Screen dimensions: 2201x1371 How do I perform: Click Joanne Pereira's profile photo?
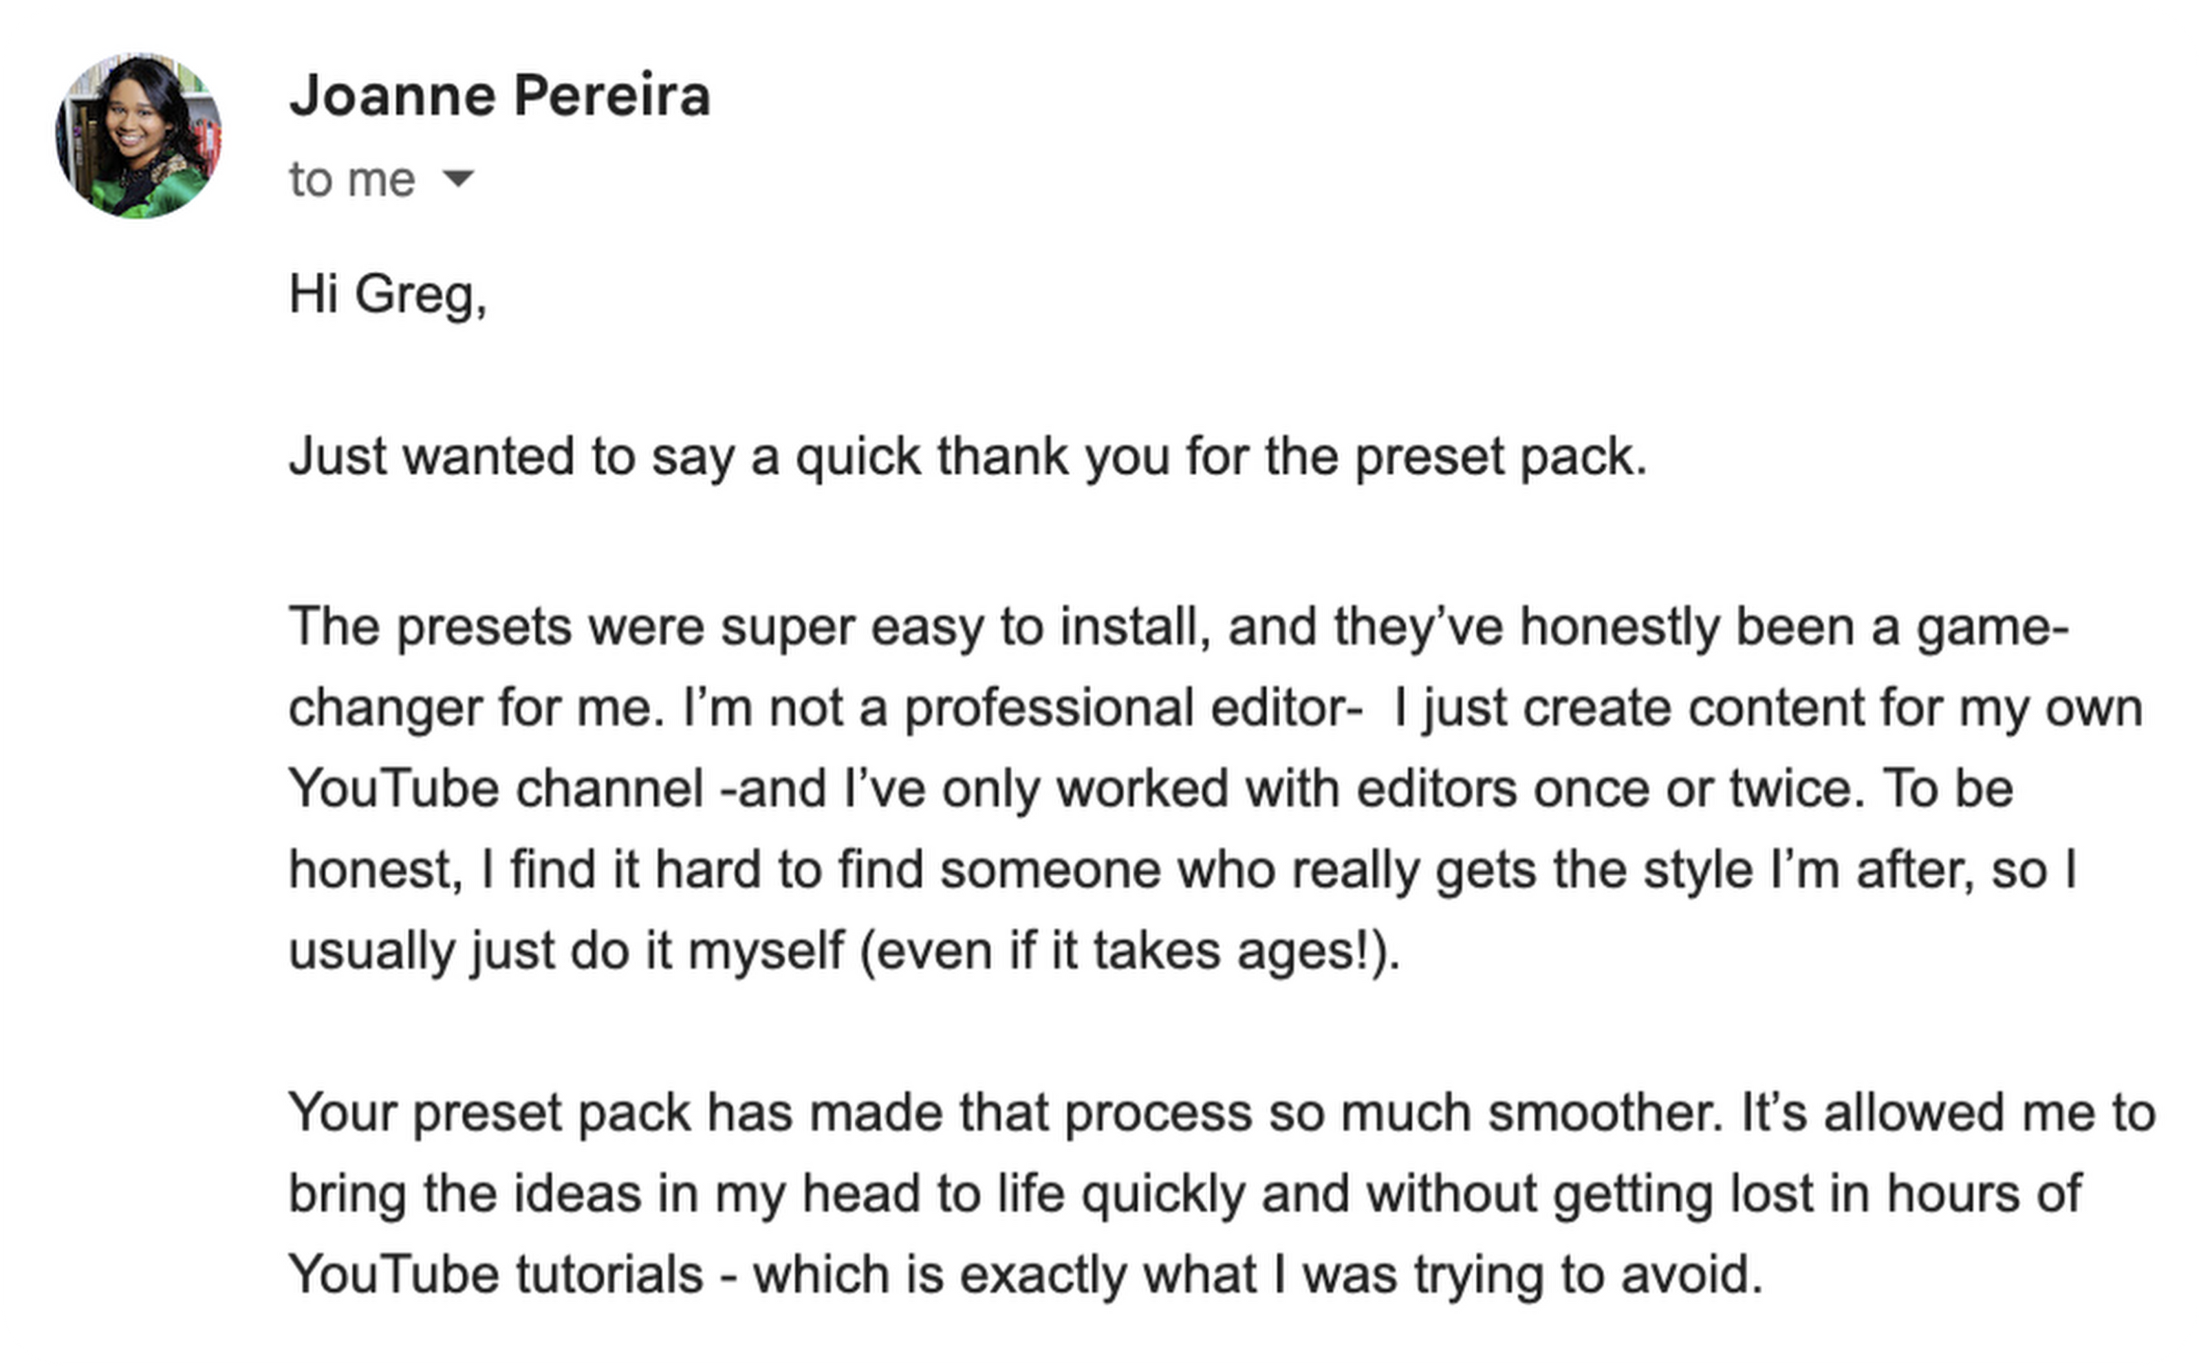coord(138,135)
